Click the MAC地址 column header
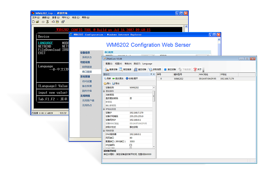This screenshot has height=194, width=262. coord(209,74)
